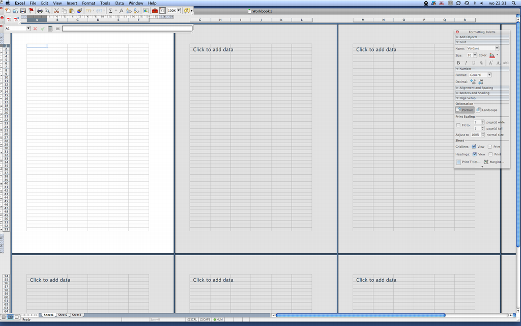Click the Print Titles button
This screenshot has width=521, height=326.
point(468,162)
